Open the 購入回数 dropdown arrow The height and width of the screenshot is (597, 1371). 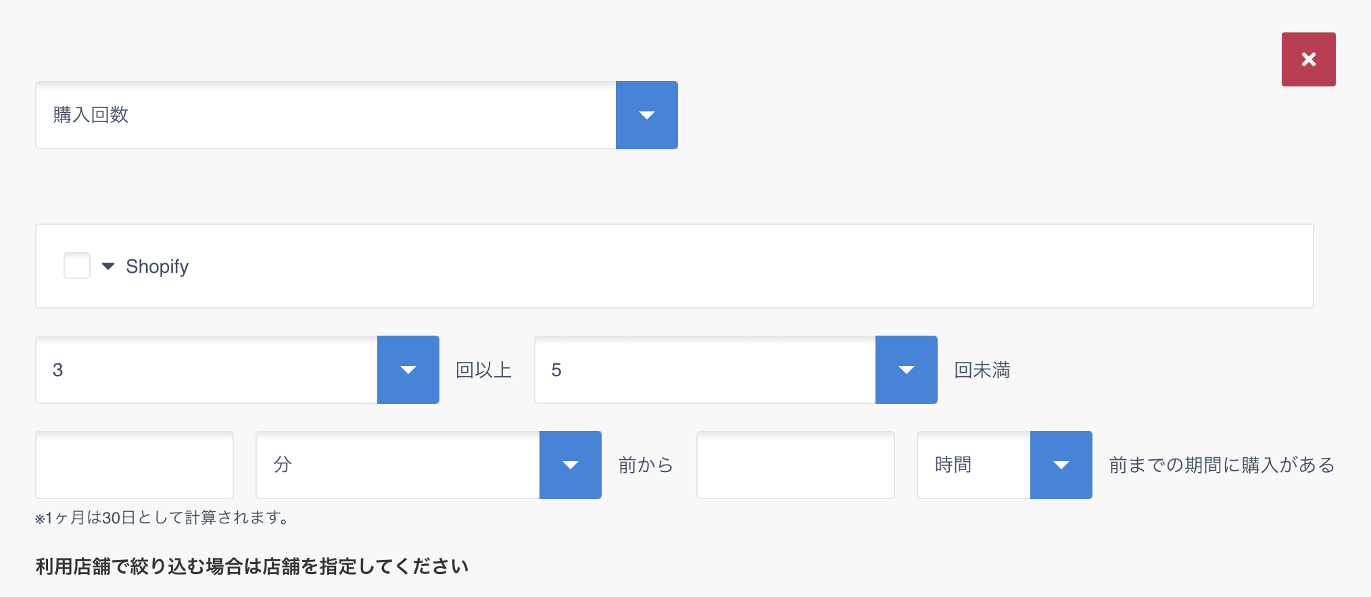[646, 115]
